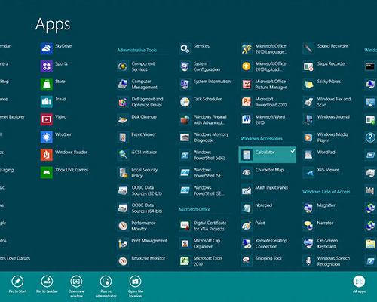This screenshot has height=302, width=377.
Task: Open the SkyDrive app icon
Action: tap(47, 48)
